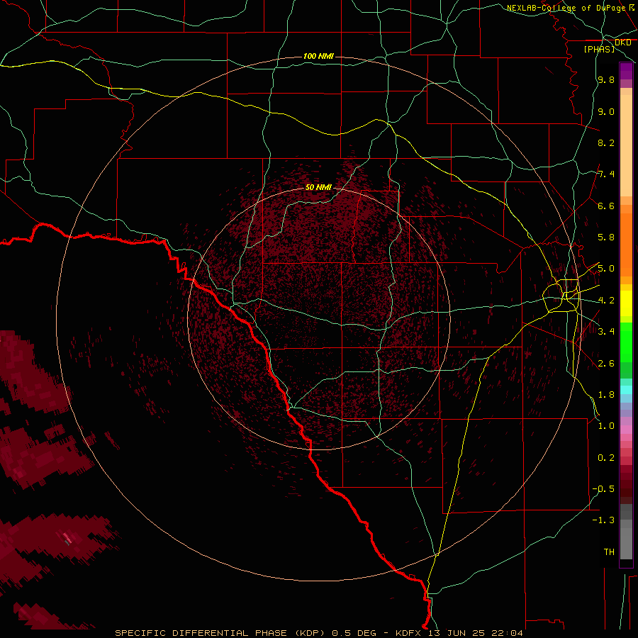Click the 4.2 scale value

(606, 301)
